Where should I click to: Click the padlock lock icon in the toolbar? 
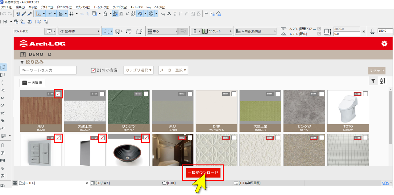(x=105, y=14)
